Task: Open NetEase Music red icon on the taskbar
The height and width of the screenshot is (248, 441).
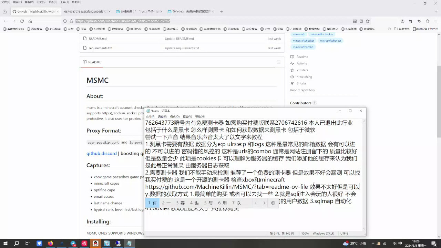Action: 84,244
